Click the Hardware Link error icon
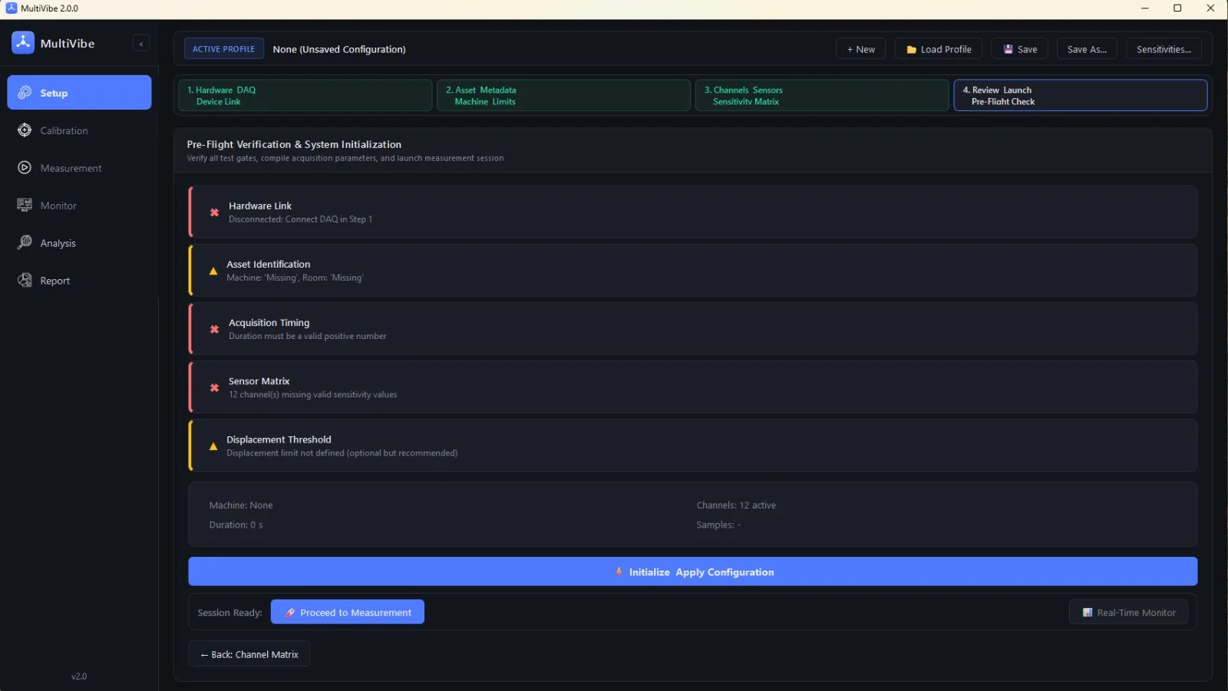The height and width of the screenshot is (691, 1228). 215,212
